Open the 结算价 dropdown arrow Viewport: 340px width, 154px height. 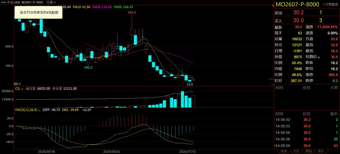tap(319, 57)
